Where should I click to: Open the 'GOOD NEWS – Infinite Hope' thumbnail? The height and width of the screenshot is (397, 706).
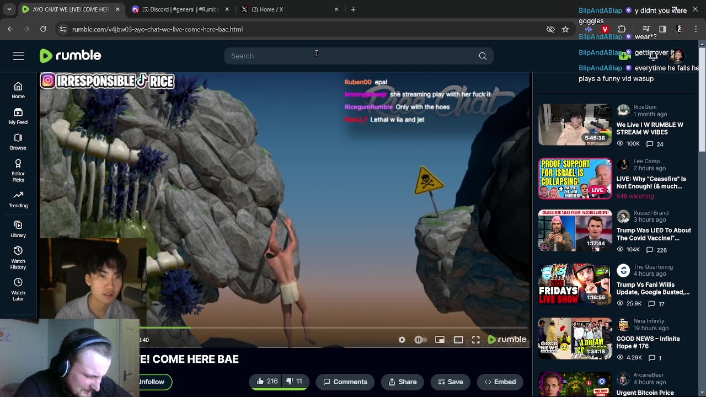(x=575, y=339)
